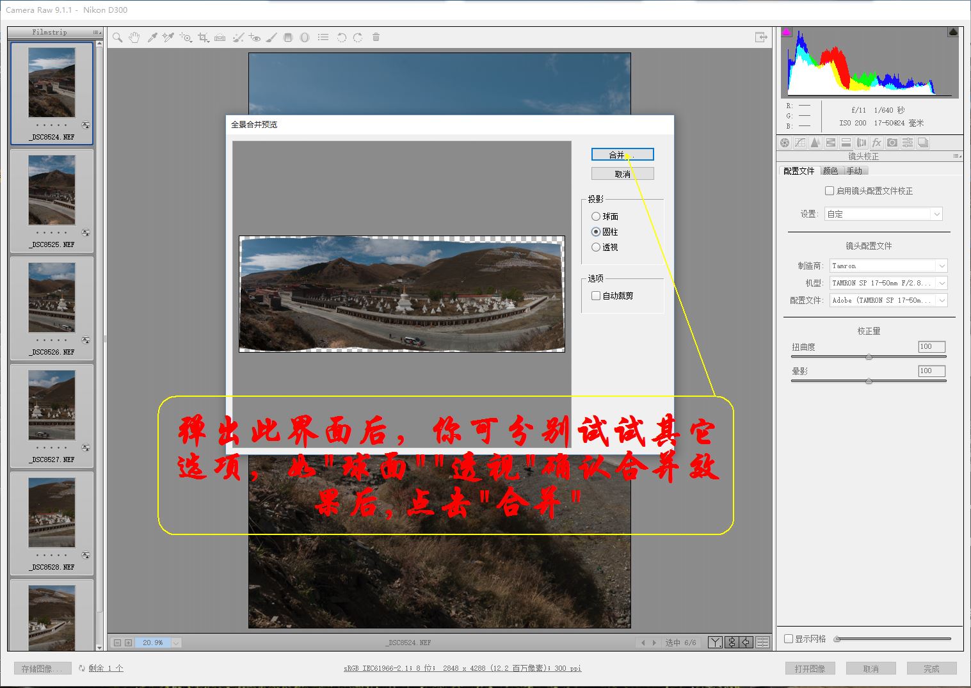Switch to the 颜色 tab
This screenshot has width=971, height=688.
[830, 171]
